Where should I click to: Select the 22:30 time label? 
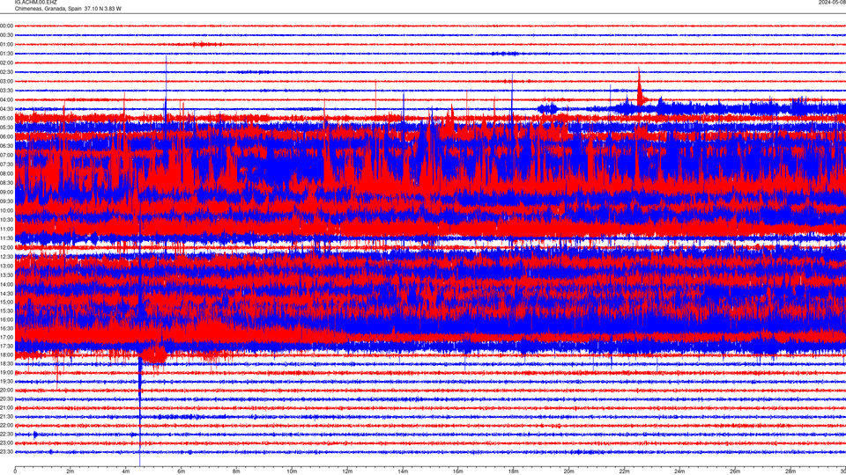click(x=6, y=434)
